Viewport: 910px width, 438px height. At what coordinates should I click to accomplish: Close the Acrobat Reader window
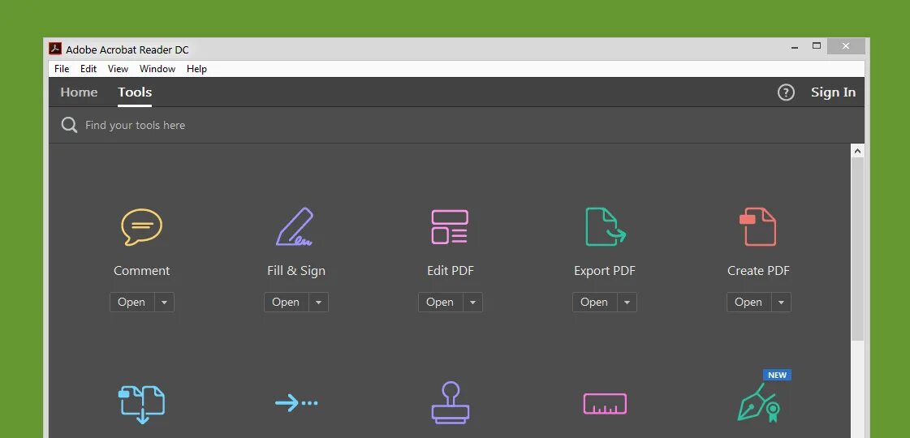pyautogui.click(x=846, y=46)
